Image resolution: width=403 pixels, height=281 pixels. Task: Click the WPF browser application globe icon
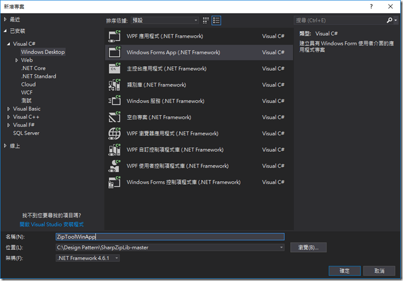(x=114, y=134)
